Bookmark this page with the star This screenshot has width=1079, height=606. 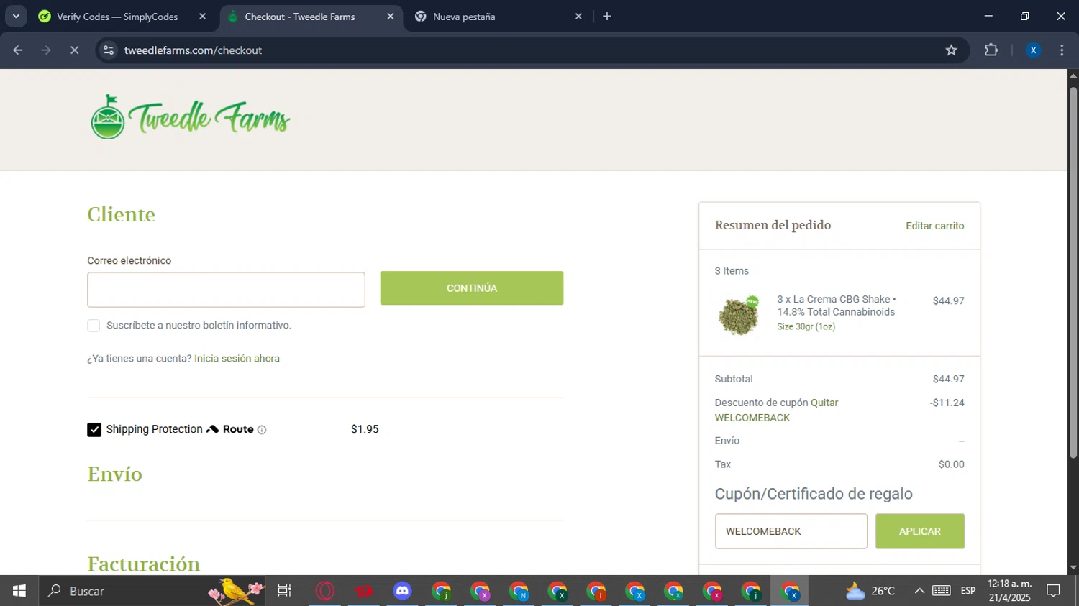pyautogui.click(x=951, y=50)
